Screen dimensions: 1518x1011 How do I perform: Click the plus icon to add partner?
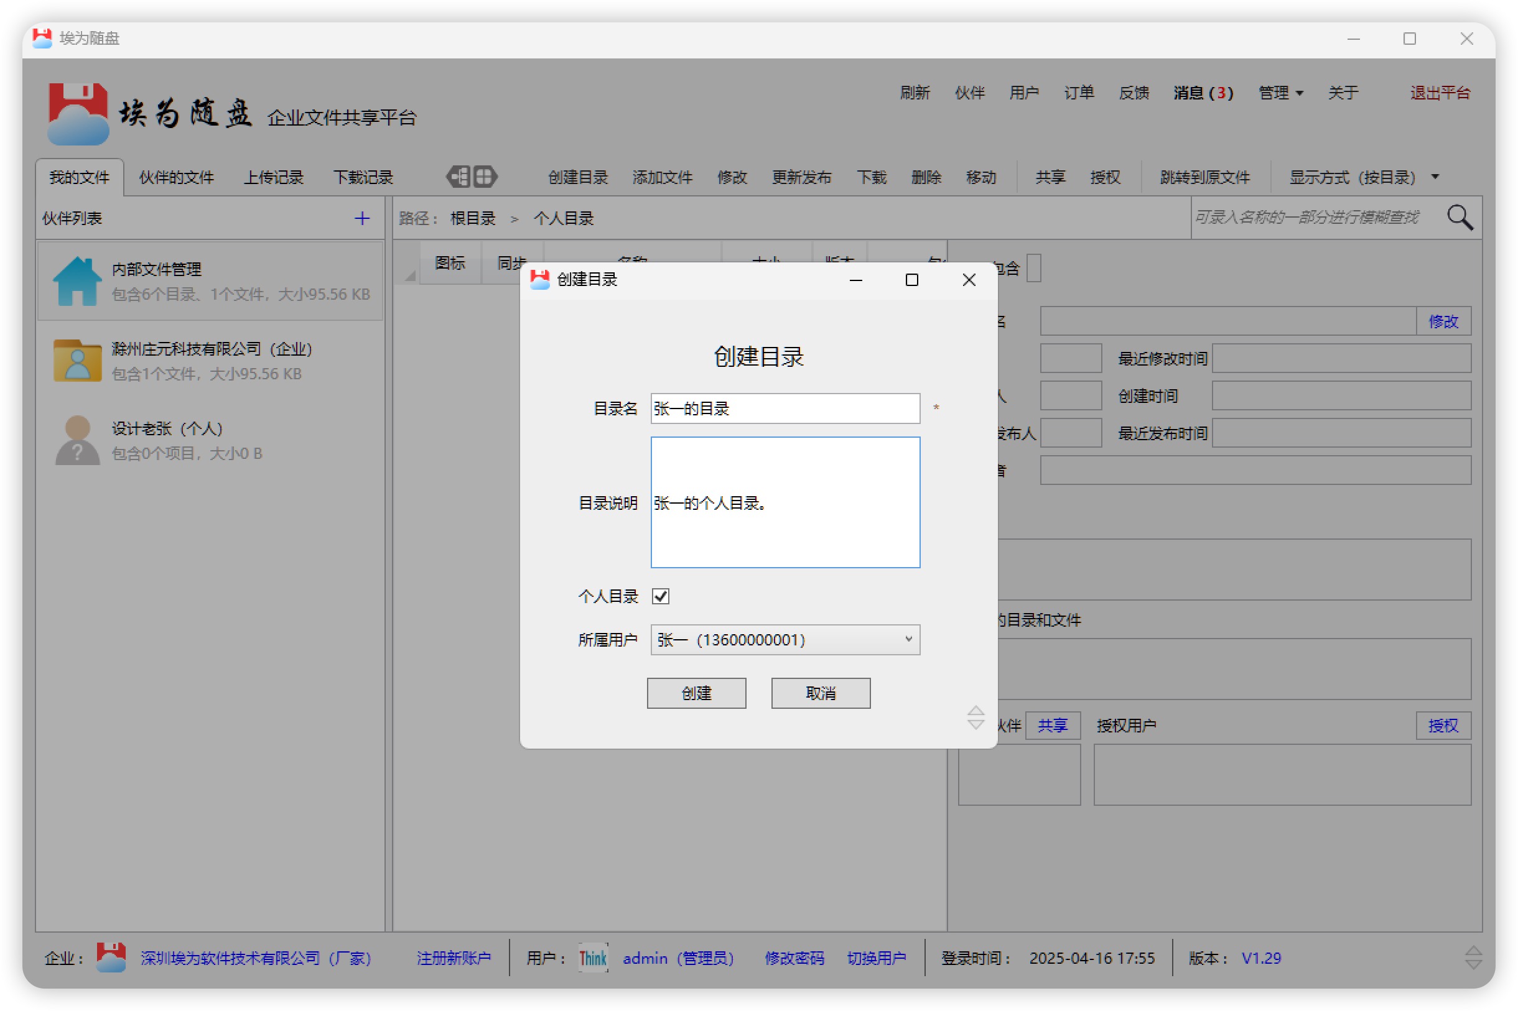pos(362,219)
